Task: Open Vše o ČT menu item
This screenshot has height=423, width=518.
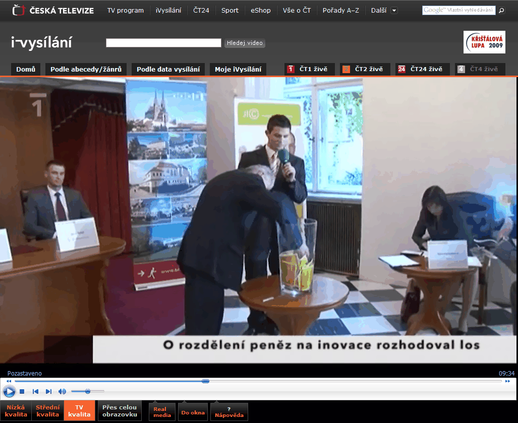Action: pos(297,10)
